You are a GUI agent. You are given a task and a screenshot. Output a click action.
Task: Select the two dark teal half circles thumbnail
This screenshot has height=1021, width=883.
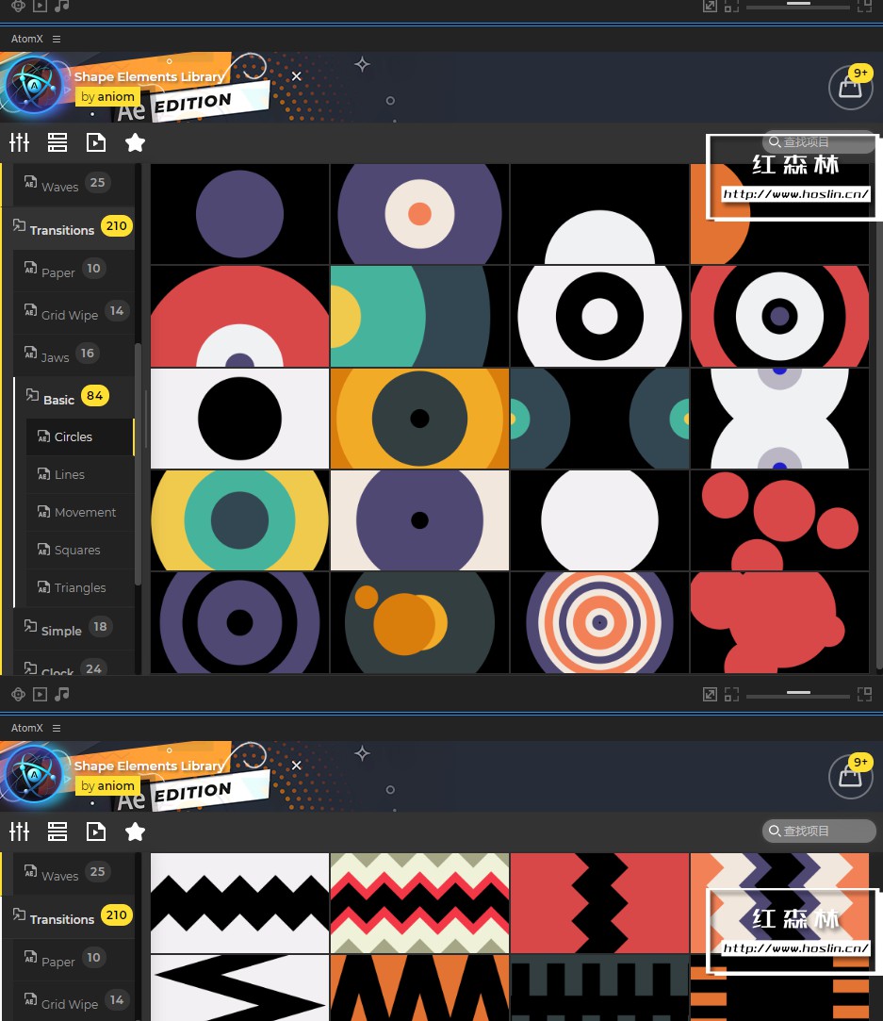tap(599, 418)
